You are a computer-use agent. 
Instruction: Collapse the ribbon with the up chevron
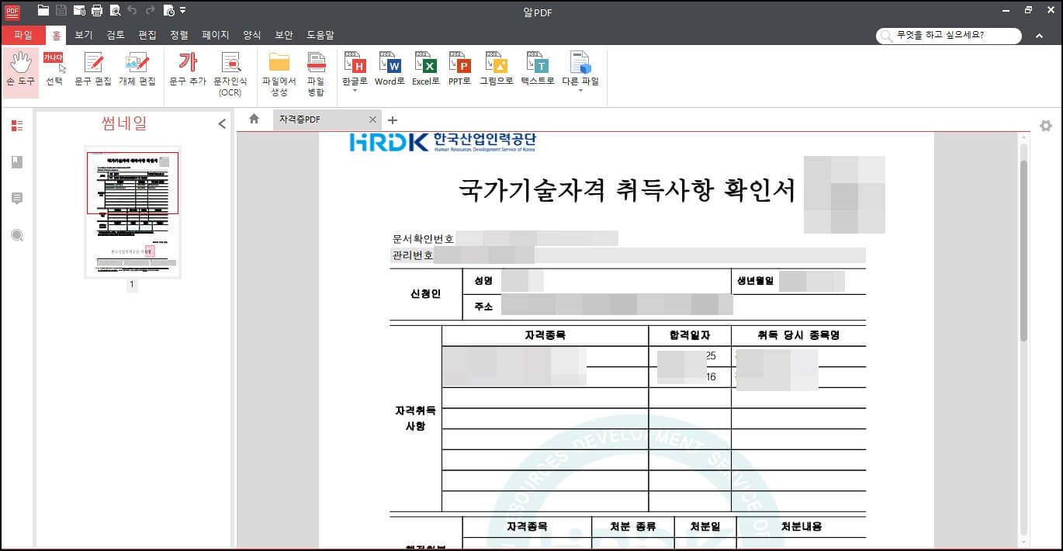(1040, 36)
